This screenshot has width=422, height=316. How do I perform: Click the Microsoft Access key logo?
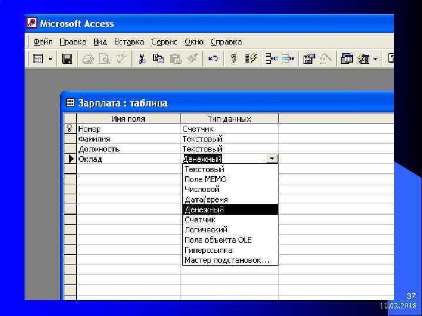click(32, 23)
